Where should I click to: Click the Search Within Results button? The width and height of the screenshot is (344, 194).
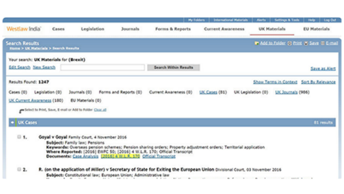(x=173, y=68)
